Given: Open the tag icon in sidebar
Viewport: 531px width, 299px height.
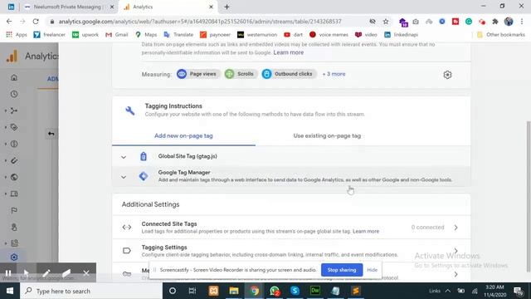Looking at the screenshot, I should 14,127.
